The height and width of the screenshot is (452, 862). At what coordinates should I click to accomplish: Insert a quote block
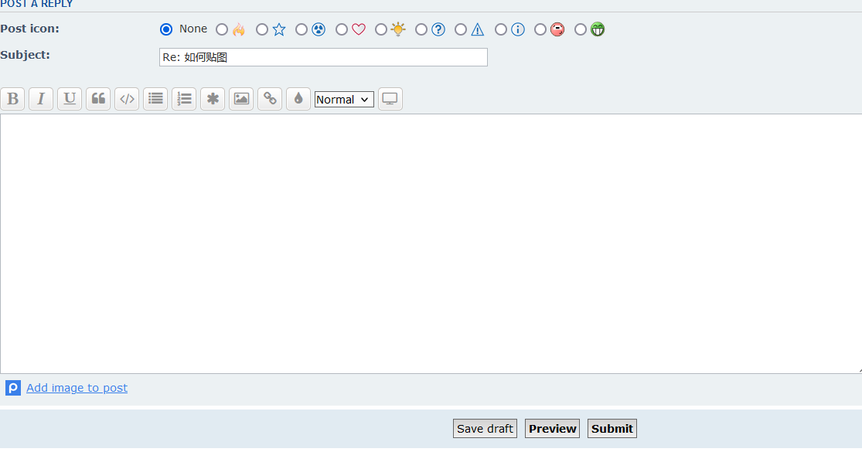coord(98,99)
